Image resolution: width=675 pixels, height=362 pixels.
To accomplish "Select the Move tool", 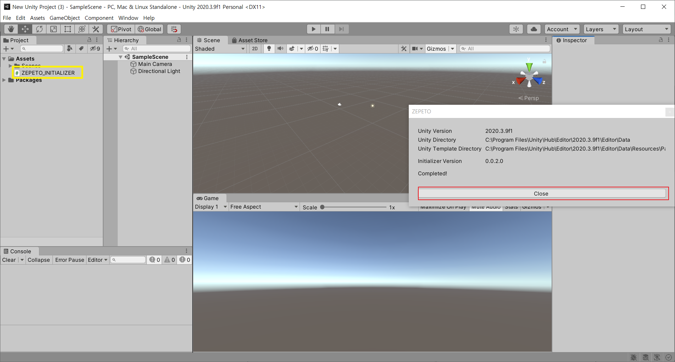I will [25, 29].
